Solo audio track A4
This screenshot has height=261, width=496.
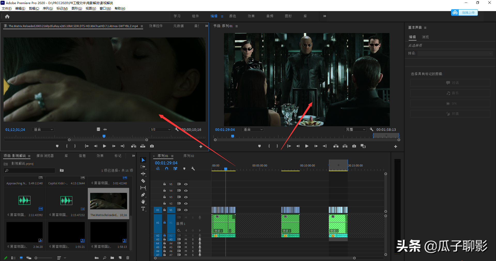[193, 243]
